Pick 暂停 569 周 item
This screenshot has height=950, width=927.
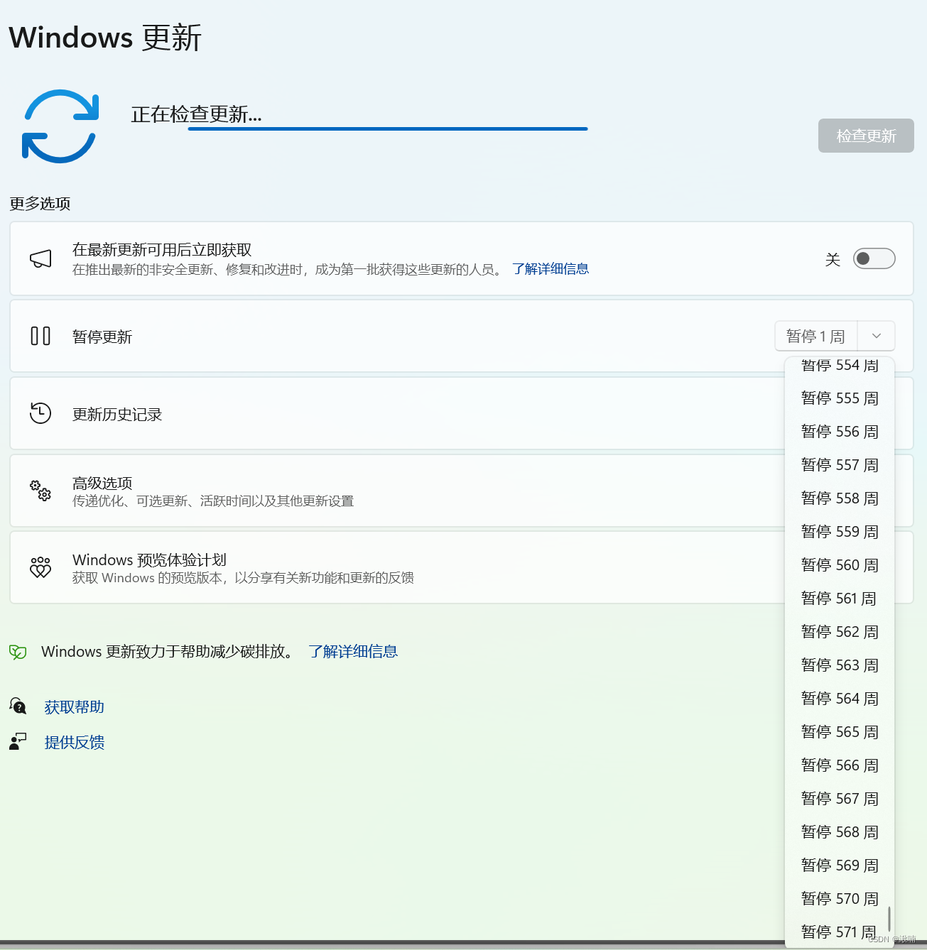click(x=840, y=866)
